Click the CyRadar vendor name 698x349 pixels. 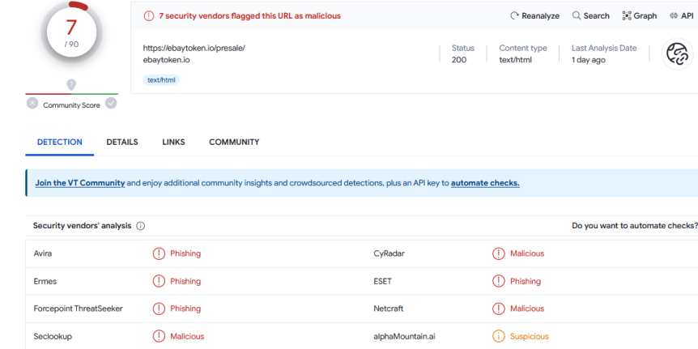pyautogui.click(x=389, y=253)
